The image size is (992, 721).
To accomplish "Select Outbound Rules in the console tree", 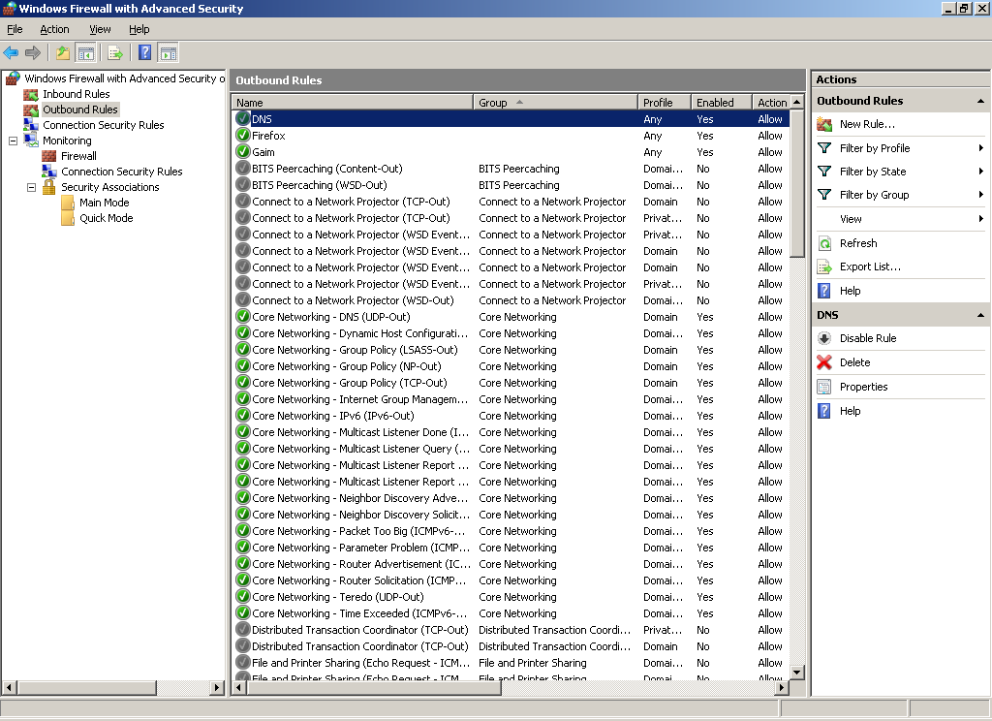I will 80,110.
